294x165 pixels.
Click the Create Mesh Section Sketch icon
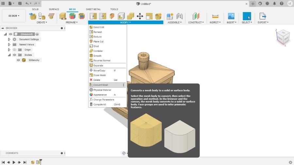coord(51,16)
